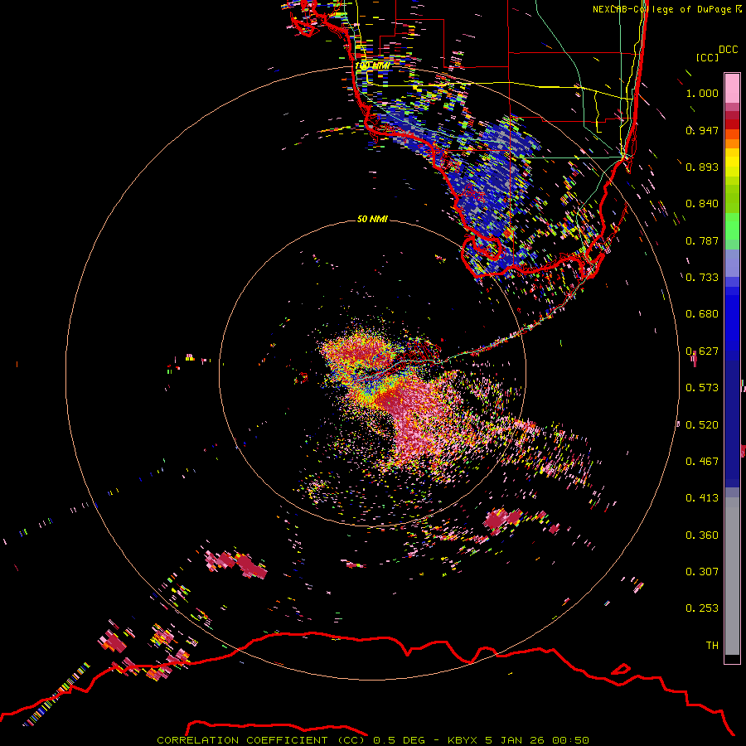The width and height of the screenshot is (746, 746).
Task: Click the DCC legend title
Action: point(728,50)
